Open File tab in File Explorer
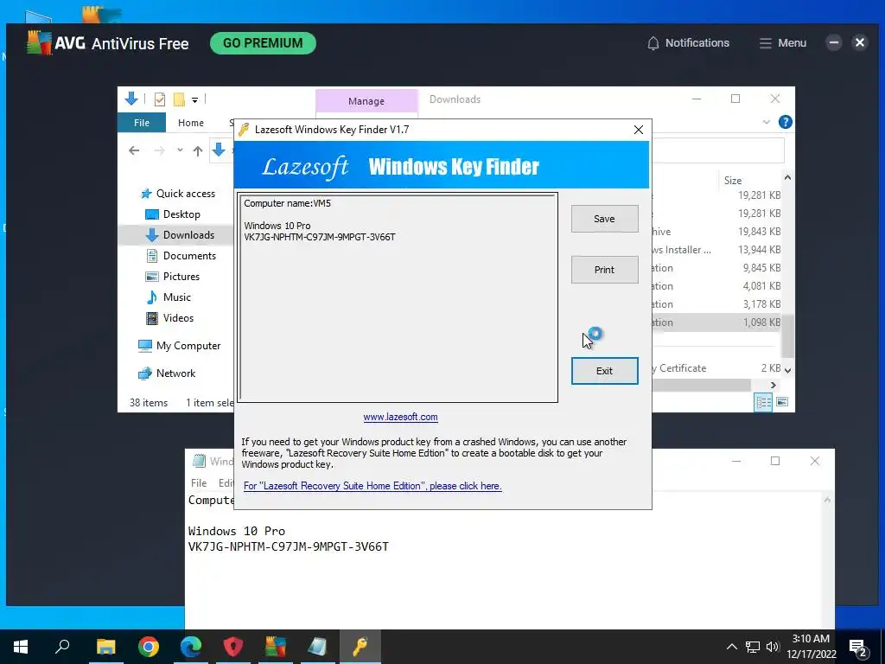The width and height of the screenshot is (885, 664). tap(142, 123)
